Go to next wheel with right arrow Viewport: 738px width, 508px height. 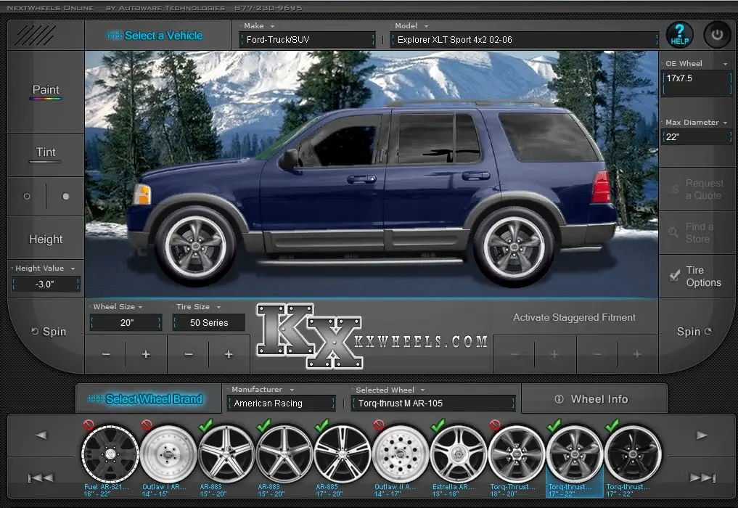pos(702,435)
